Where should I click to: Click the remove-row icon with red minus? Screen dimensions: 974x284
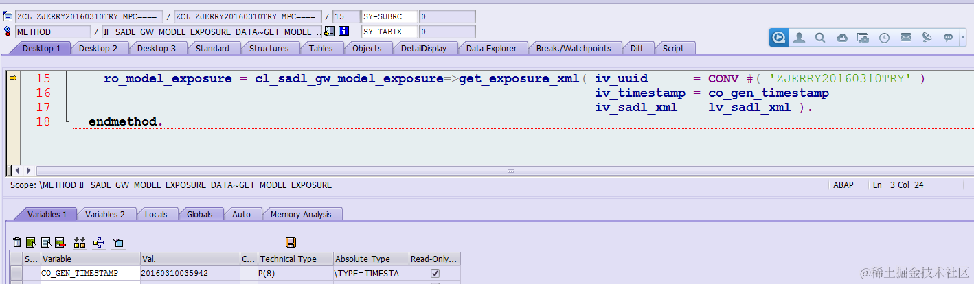pos(60,242)
